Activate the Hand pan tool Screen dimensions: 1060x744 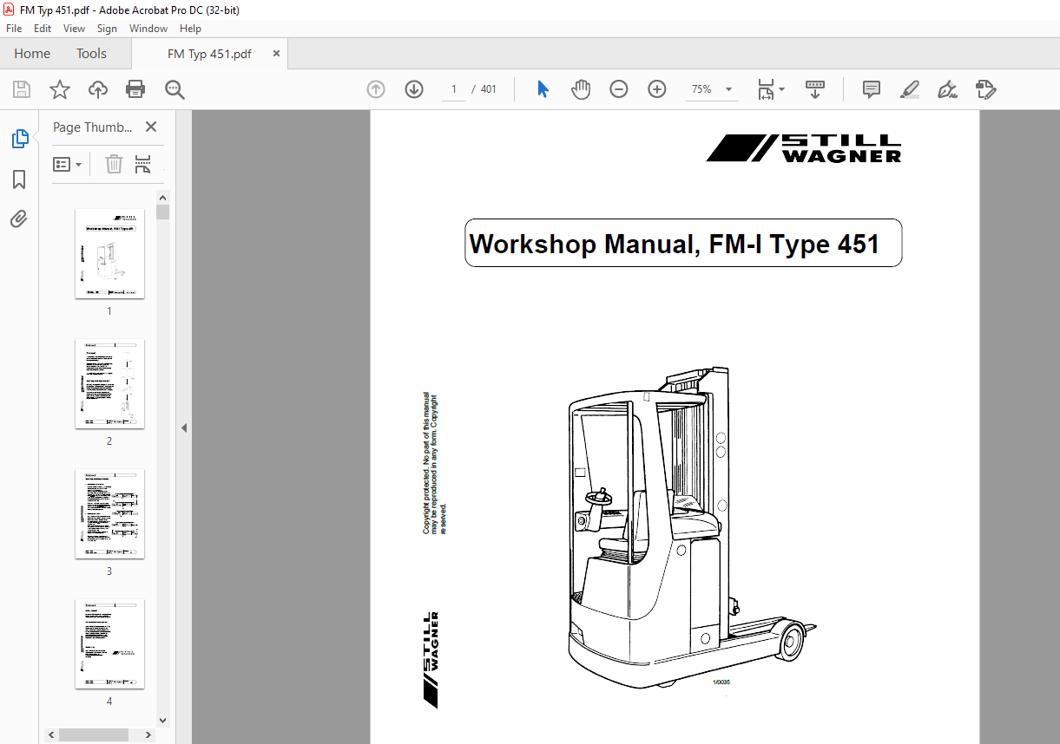[x=581, y=89]
